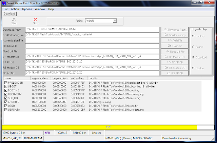Viewport: 217px width, 143px height.
Task: Click the empty Authentication File field
Action: [92, 40]
